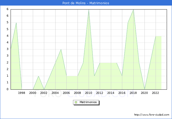This screenshot has width=172, height=119.
Task: Click the 2005 peak data point at 3
Action: click(61, 49)
